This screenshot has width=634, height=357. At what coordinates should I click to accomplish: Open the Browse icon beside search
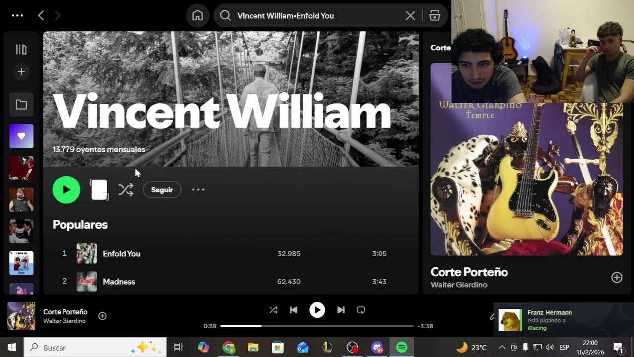click(x=435, y=16)
